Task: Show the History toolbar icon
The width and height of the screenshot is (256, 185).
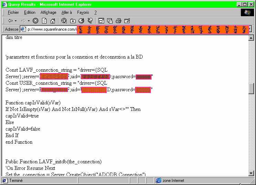Action: click(81, 21)
